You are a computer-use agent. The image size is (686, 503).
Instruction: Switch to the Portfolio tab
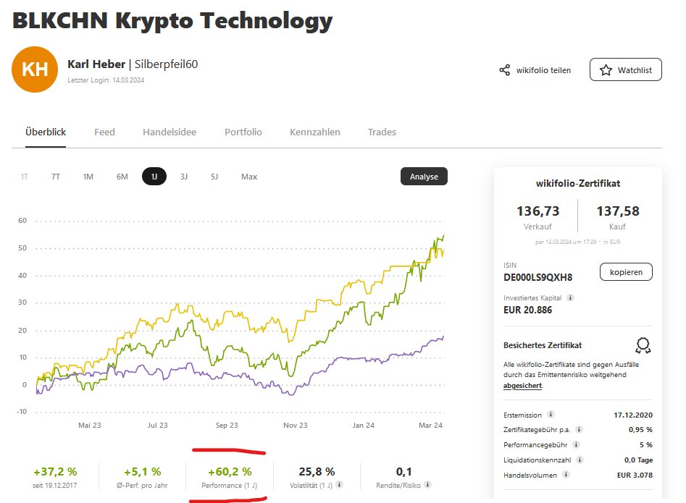(x=243, y=132)
